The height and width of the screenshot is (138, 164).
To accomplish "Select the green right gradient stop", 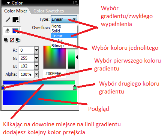I will point(75,87).
